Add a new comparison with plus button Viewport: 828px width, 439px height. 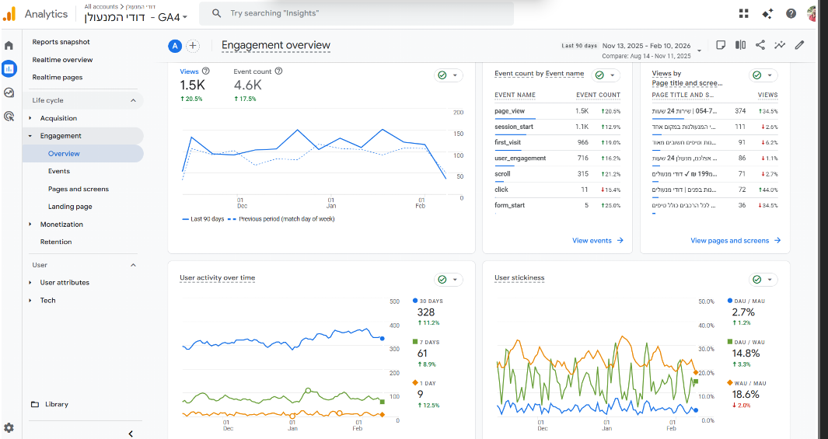(193, 46)
